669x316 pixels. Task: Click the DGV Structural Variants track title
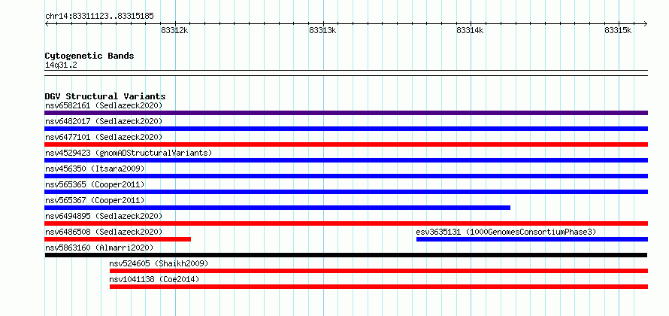pyautogui.click(x=105, y=96)
